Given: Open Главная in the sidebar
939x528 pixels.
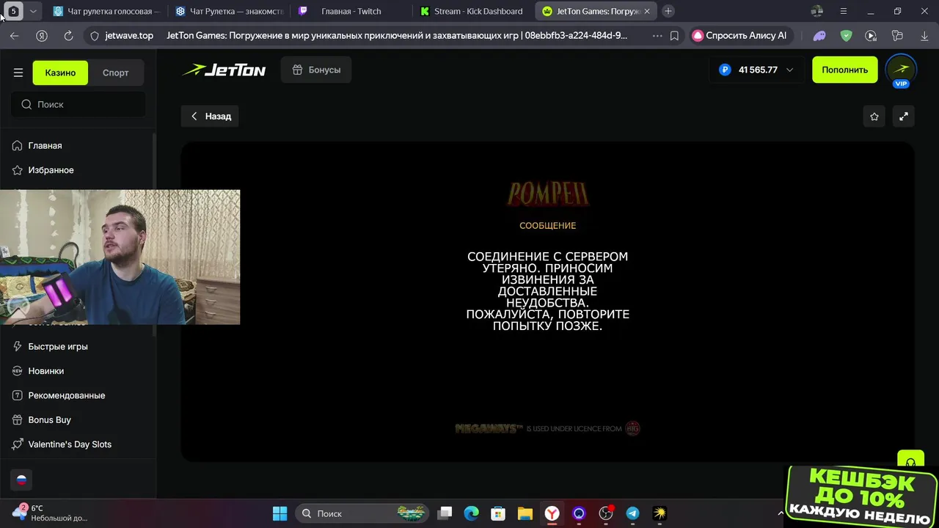Looking at the screenshot, I should pos(45,145).
